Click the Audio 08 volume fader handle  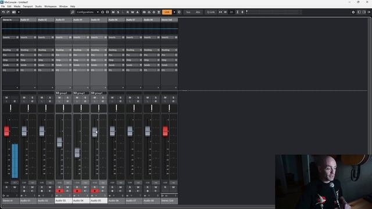click(148, 131)
